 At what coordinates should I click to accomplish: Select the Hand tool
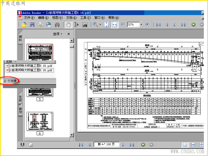click(x=68, y=25)
